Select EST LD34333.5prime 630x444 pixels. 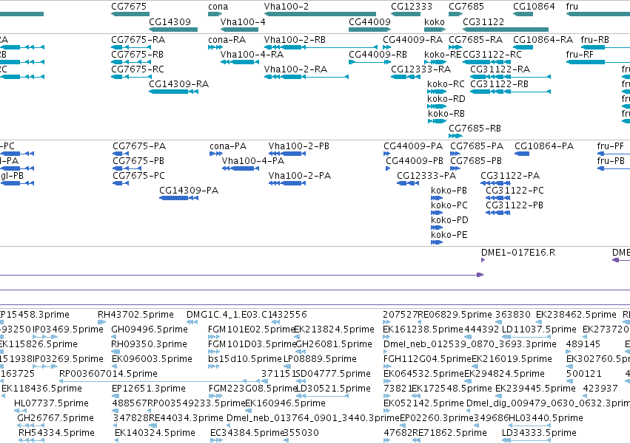click(539, 434)
